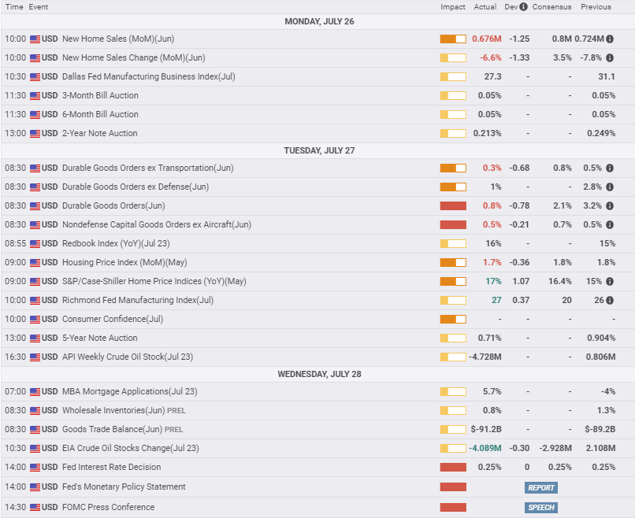Click info icon in S&P/Case-Shiller row
This screenshot has width=635, height=518.
pyautogui.click(x=610, y=281)
